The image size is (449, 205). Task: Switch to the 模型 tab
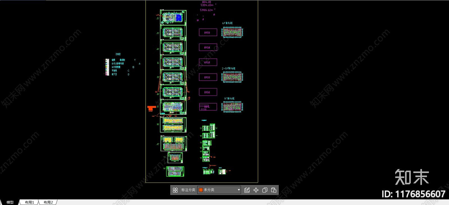click(10, 202)
